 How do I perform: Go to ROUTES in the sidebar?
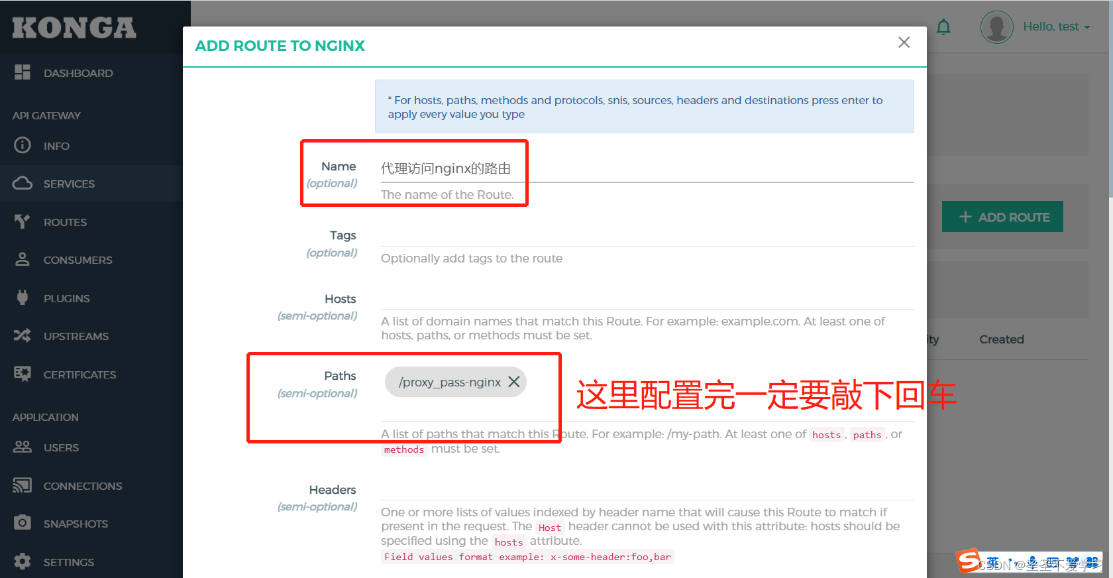tap(65, 222)
